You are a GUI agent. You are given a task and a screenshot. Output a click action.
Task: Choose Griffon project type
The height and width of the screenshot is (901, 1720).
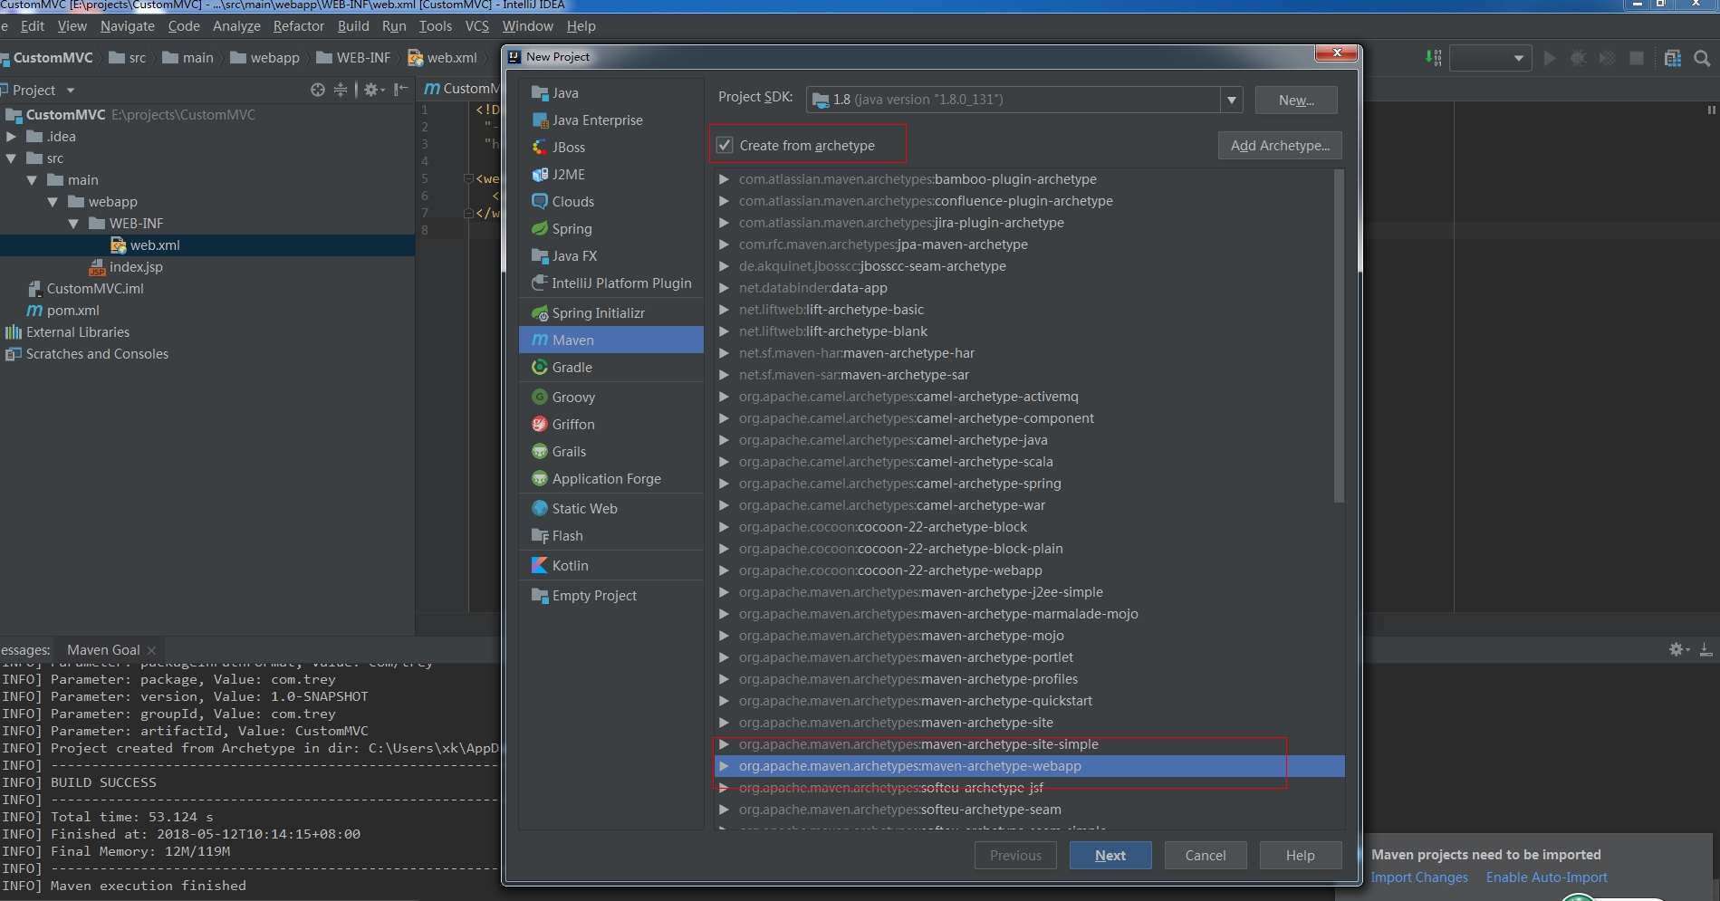pos(611,425)
